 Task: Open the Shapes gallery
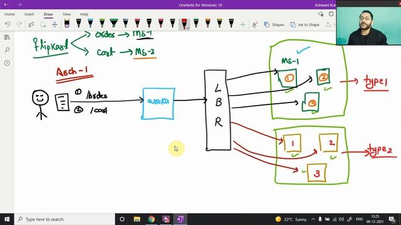click(274, 24)
